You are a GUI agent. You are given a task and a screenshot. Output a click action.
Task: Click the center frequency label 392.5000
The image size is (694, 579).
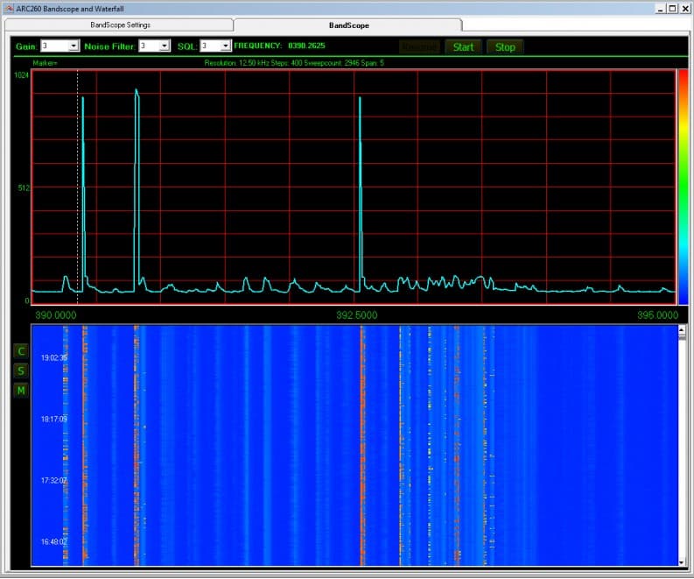tap(357, 315)
